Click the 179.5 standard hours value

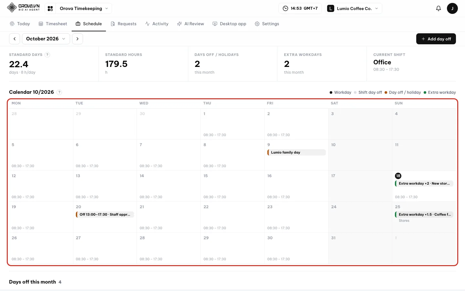116,64
